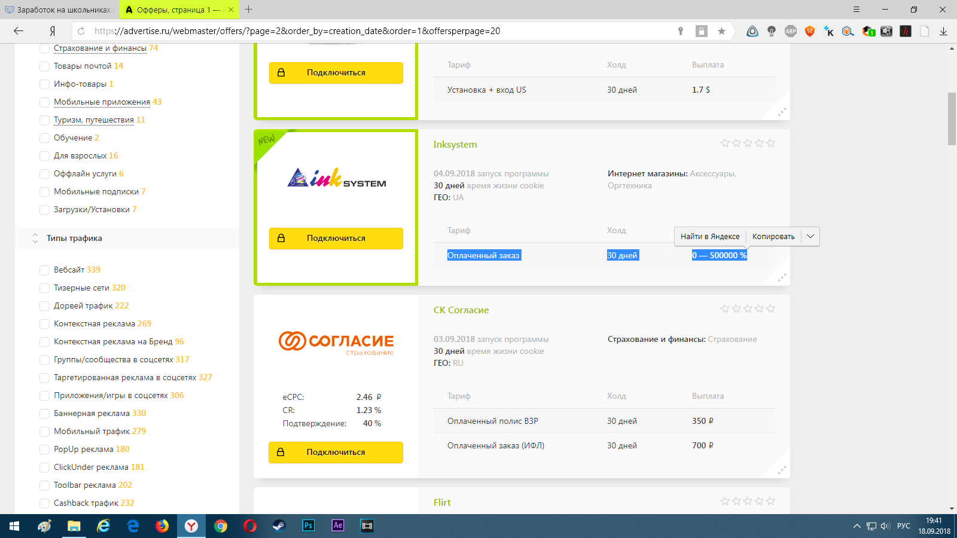Image resolution: width=957 pixels, height=538 pixels.
Task: Open the 'СК Согласие' offer link
Action: click(x=461, y=310)
